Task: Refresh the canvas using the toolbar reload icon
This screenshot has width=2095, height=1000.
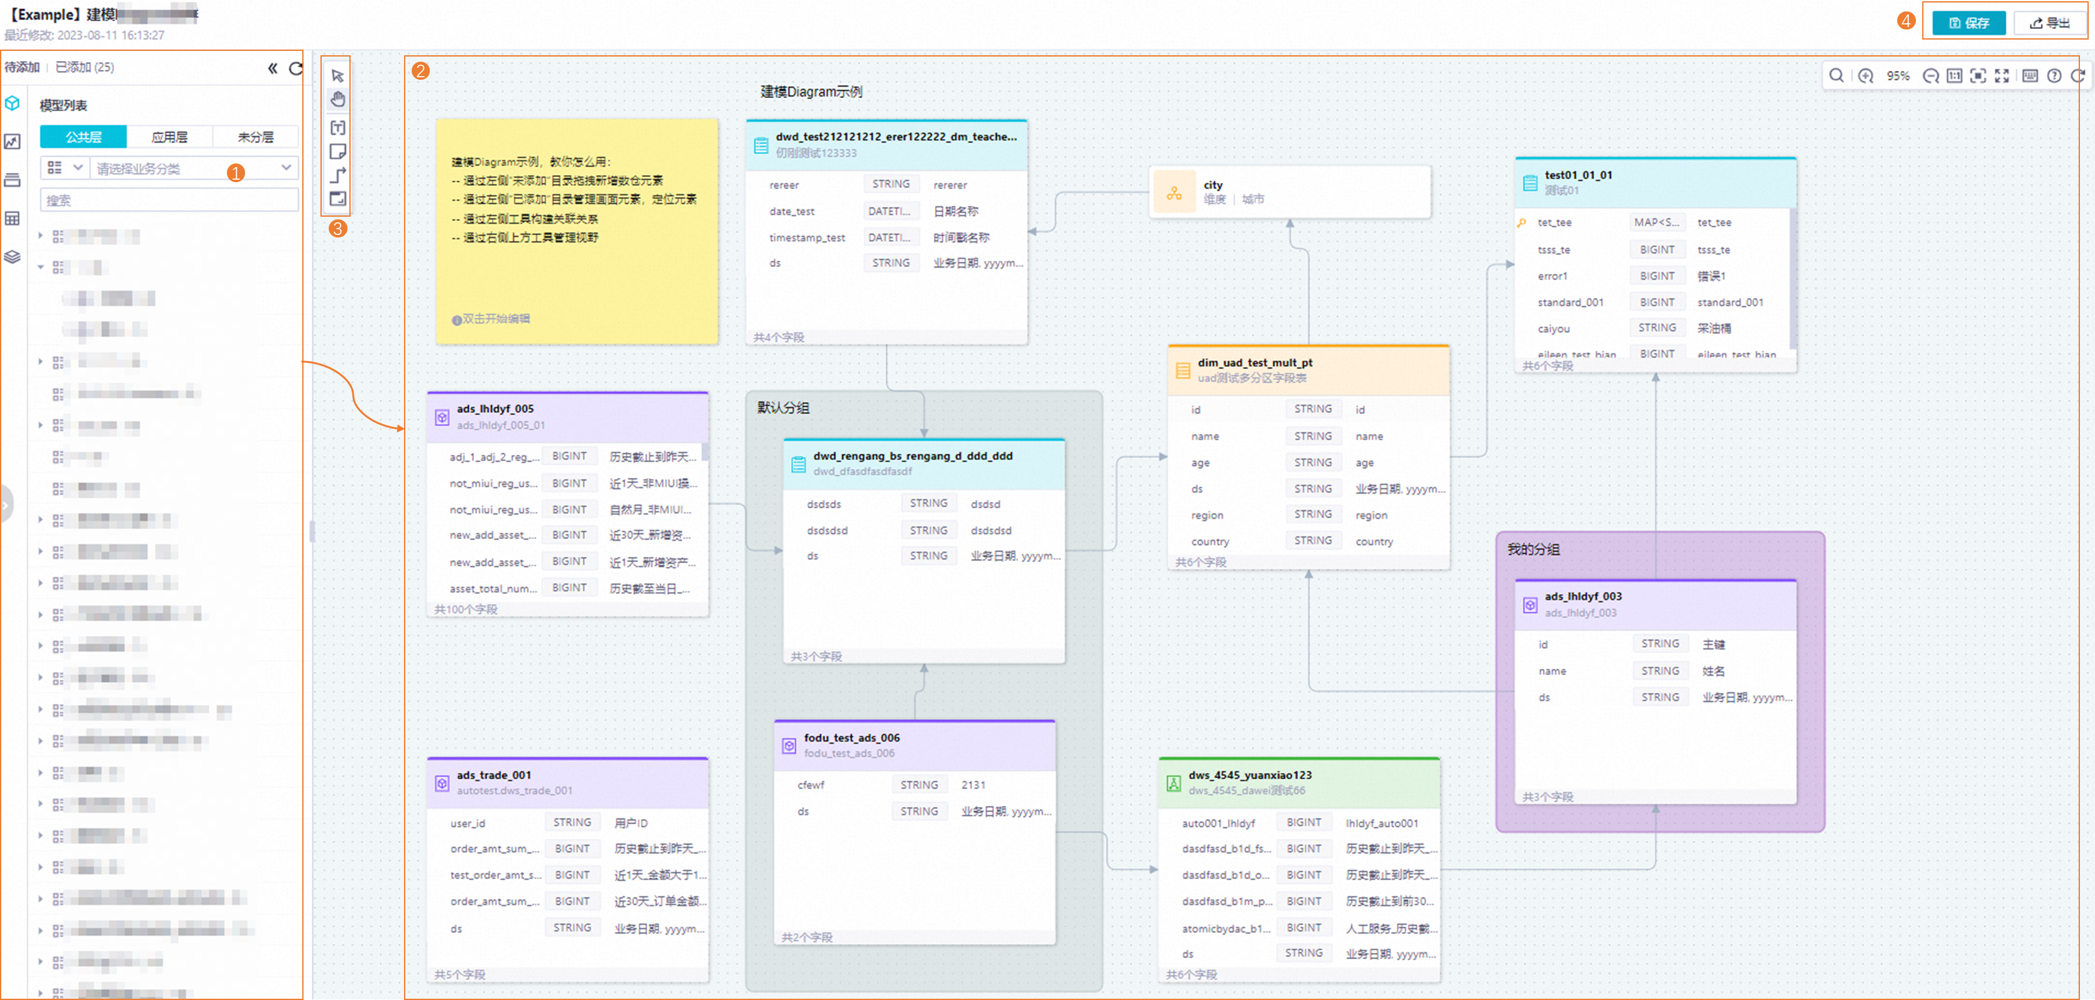Action: pos(2077,75)
